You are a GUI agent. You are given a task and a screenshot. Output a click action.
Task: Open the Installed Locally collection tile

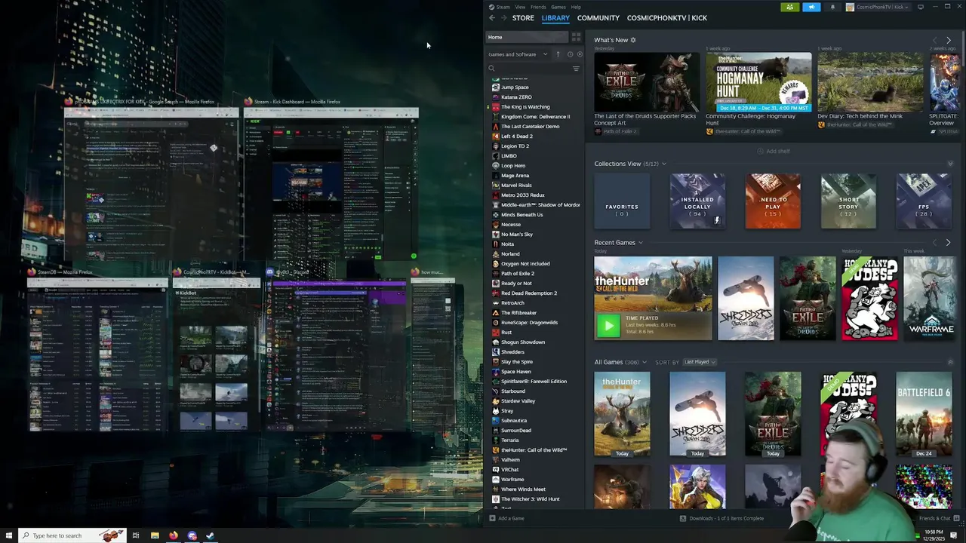(x=697, y=201)
